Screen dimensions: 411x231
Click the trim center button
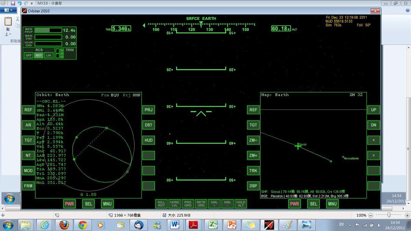tap(62, 53)
